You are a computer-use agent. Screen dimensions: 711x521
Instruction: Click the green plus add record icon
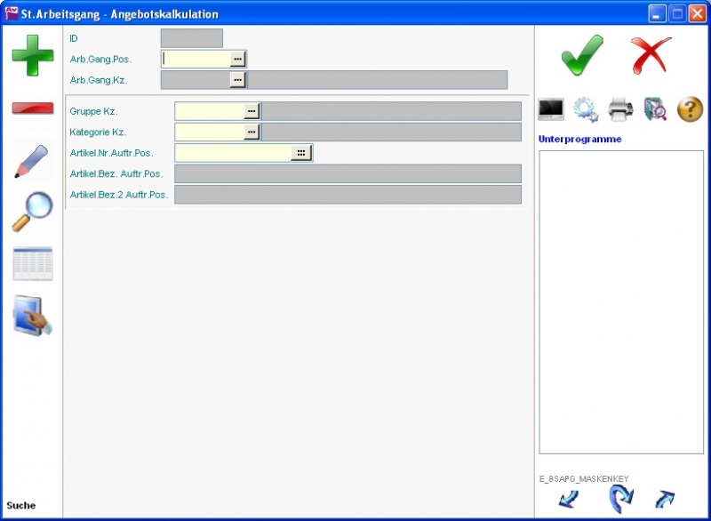[x=33, y=54]
